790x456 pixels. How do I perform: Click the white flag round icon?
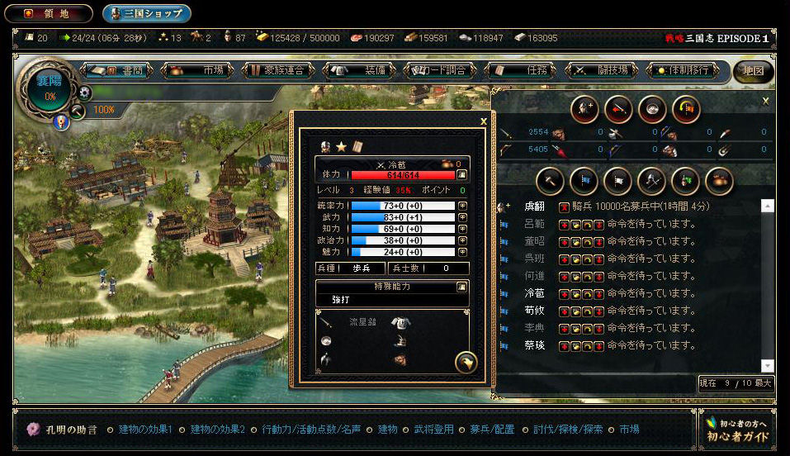[x=617, y=181]
